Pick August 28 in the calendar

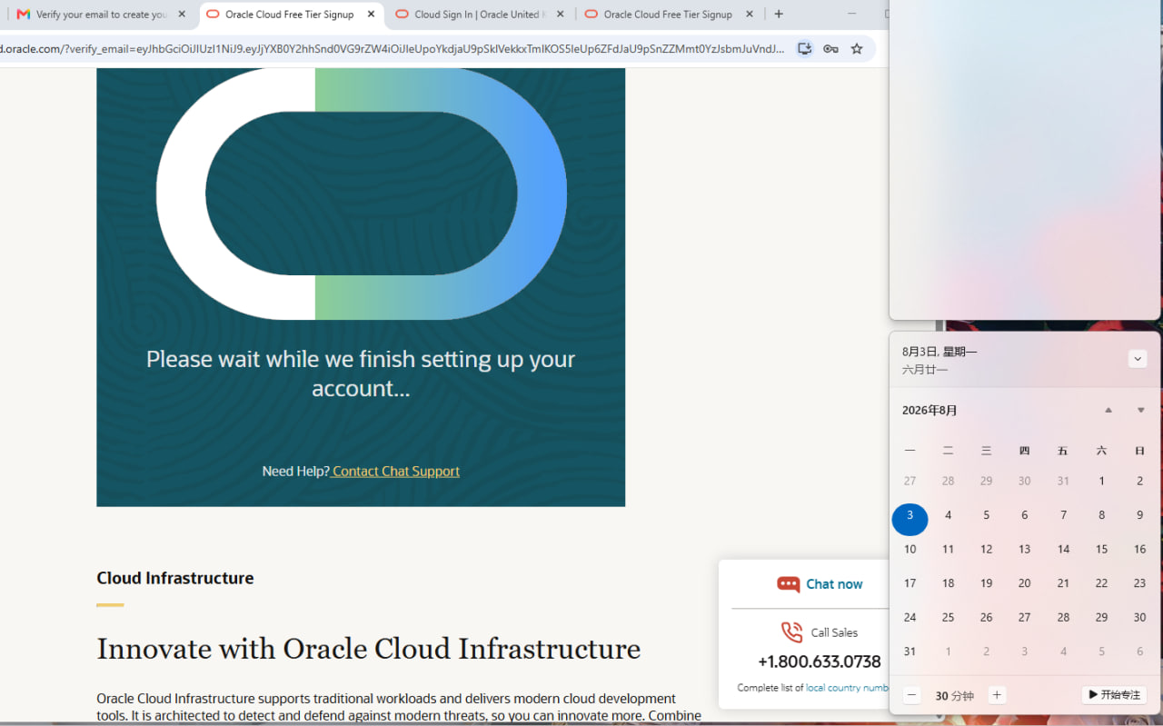click(1063, 617)
